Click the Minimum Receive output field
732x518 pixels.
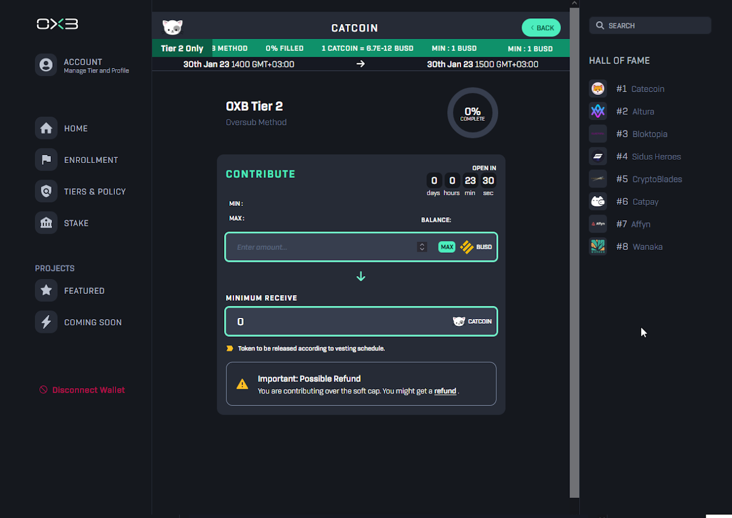point(361,321)
